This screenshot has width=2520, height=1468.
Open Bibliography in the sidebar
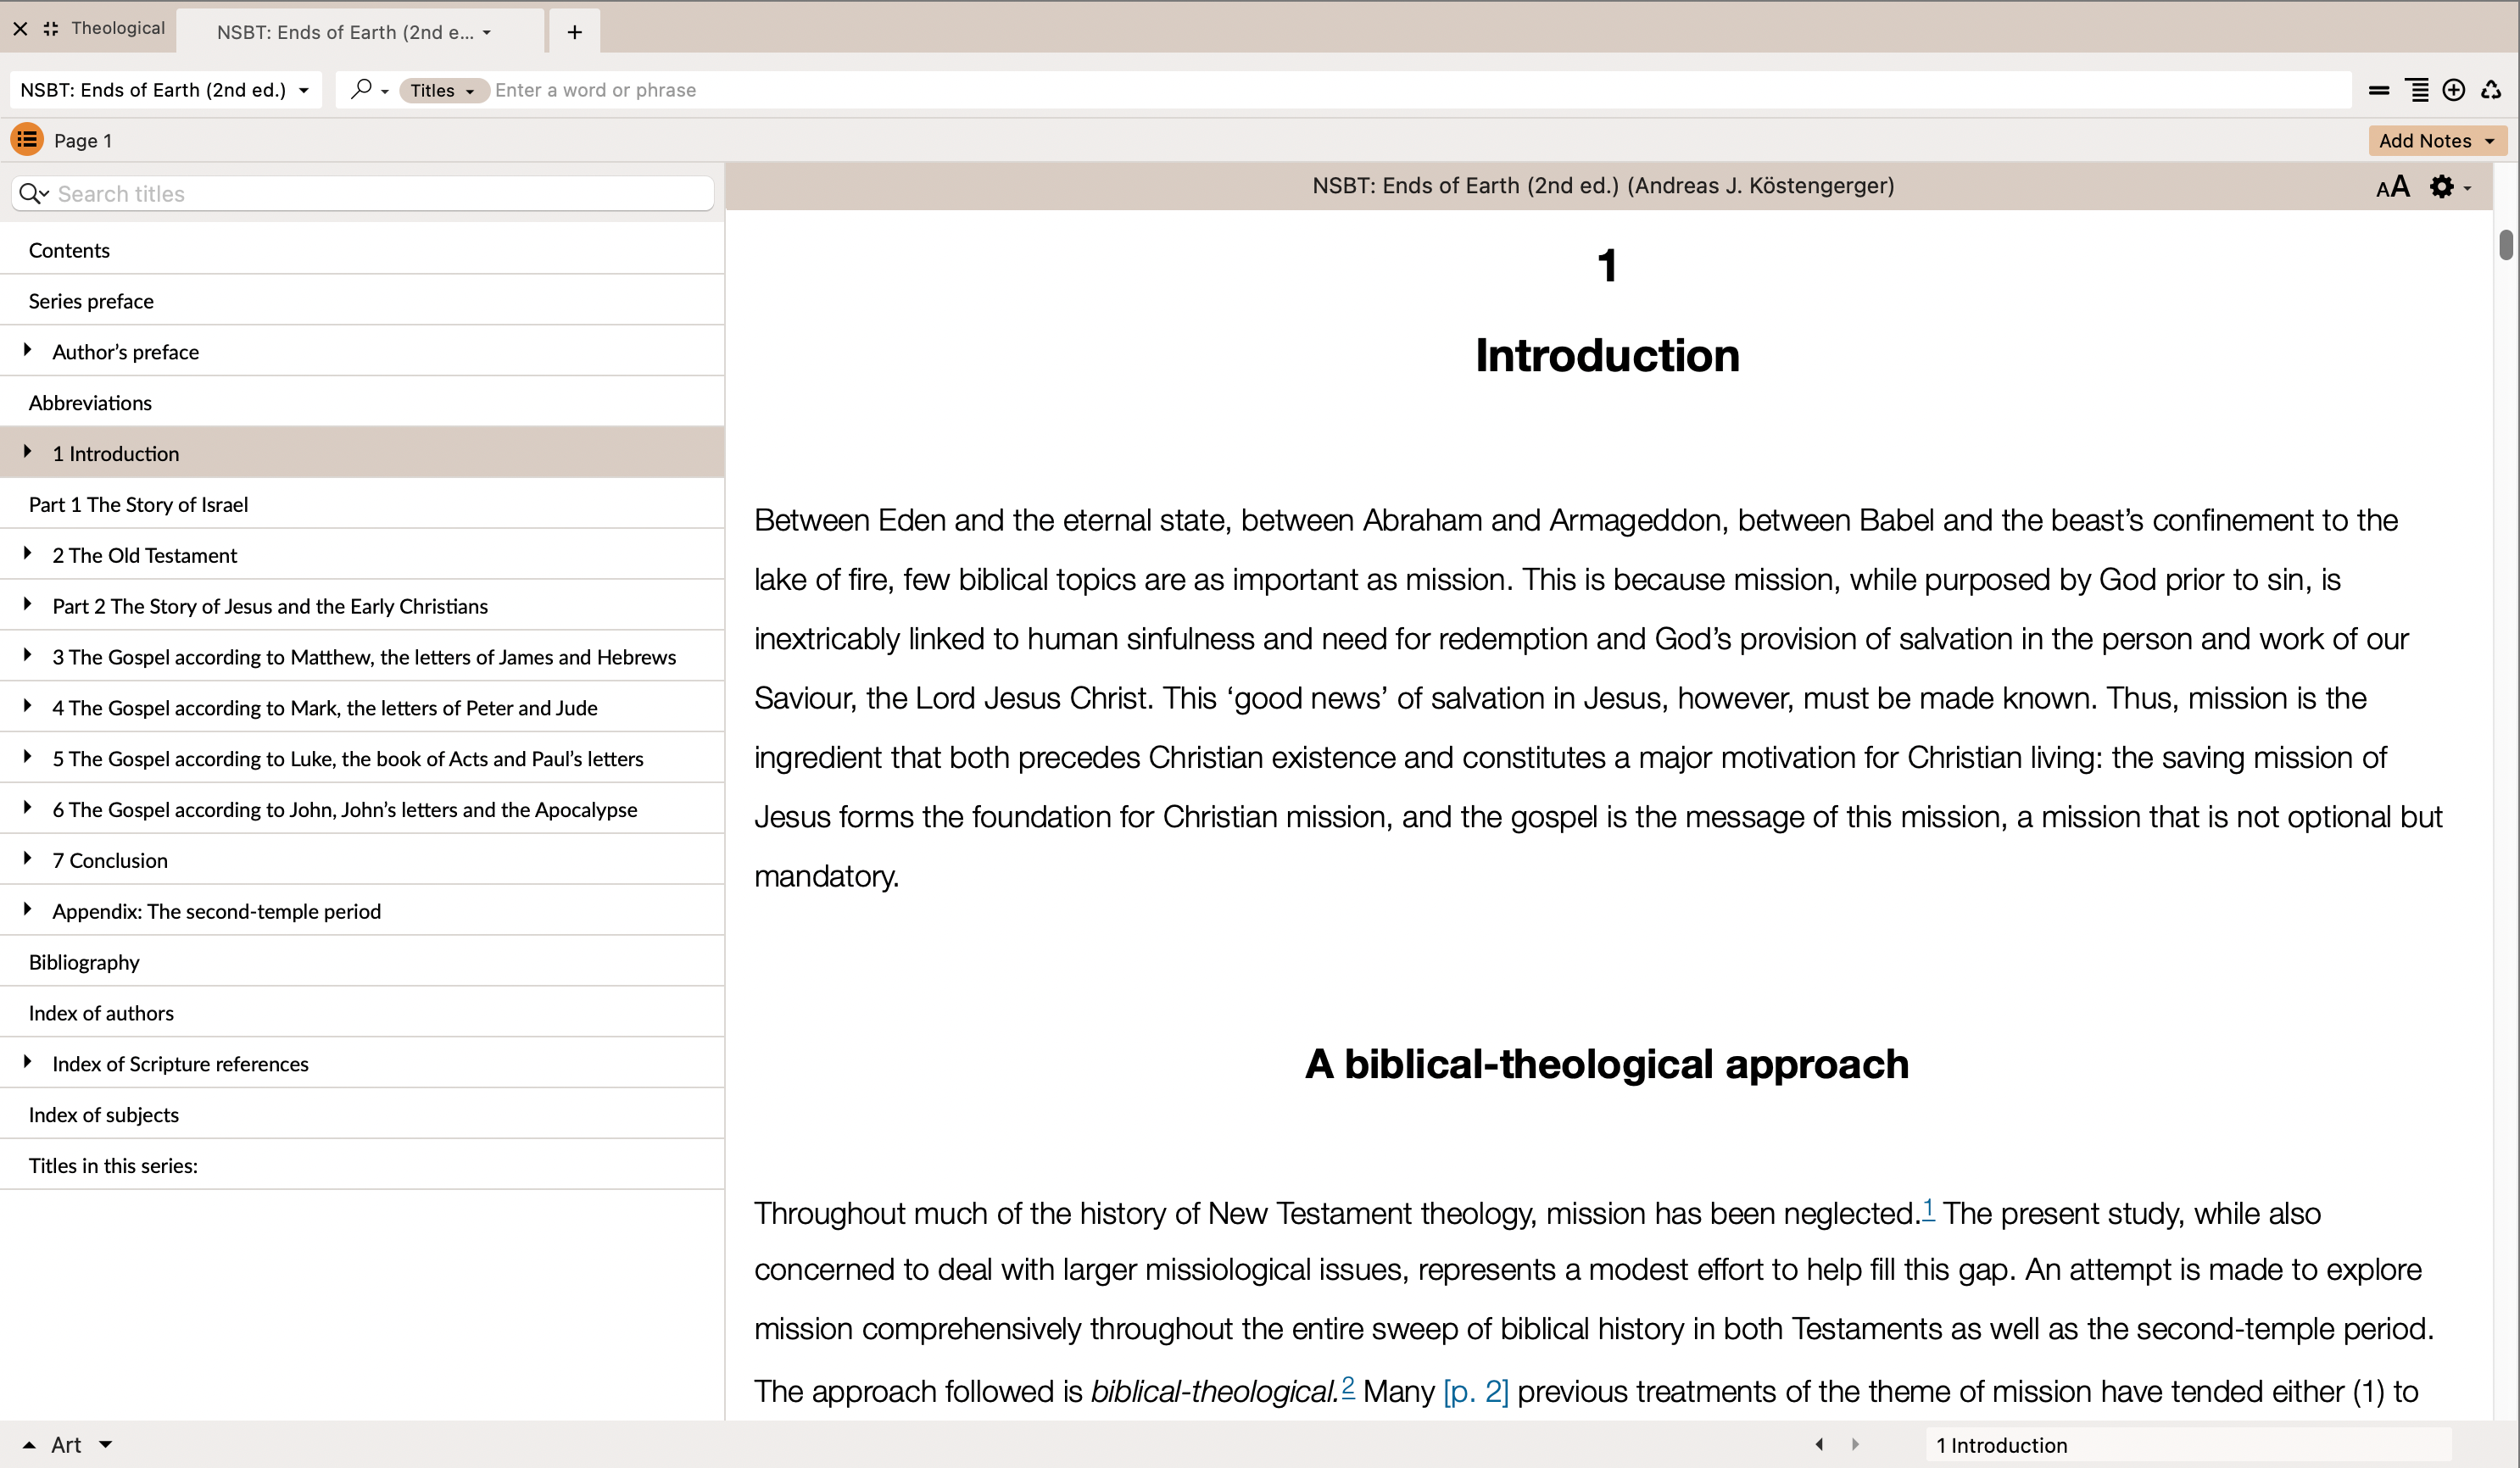(x=362, y=961)
